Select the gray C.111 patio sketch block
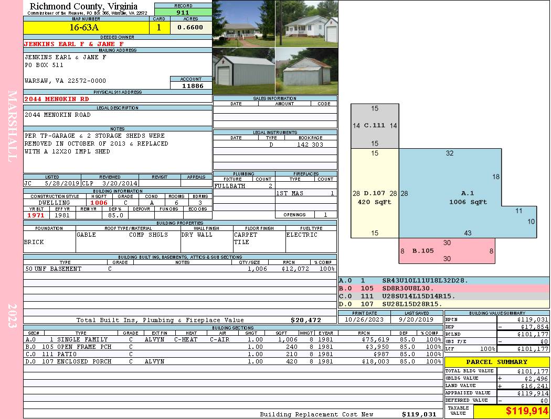This screenshot has width=551, height=419. (375, 126)
